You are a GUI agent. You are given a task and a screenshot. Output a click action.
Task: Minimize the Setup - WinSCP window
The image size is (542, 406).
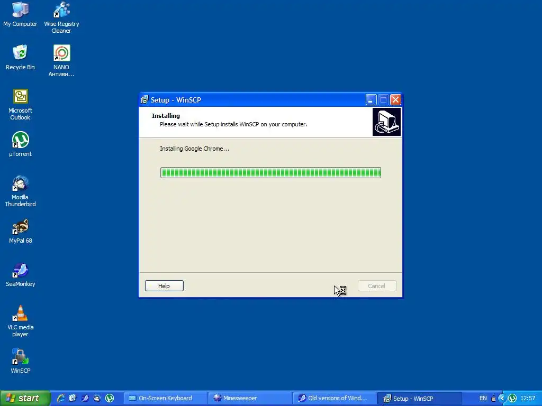click(x=371, y=100)
